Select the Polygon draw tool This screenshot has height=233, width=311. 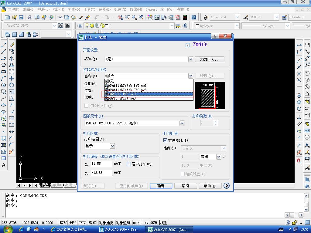[x=4, y=65]
